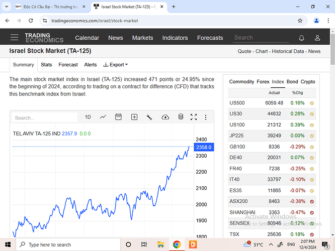
Task: Open Windows Start menu
Action: [x=8, y=244]
